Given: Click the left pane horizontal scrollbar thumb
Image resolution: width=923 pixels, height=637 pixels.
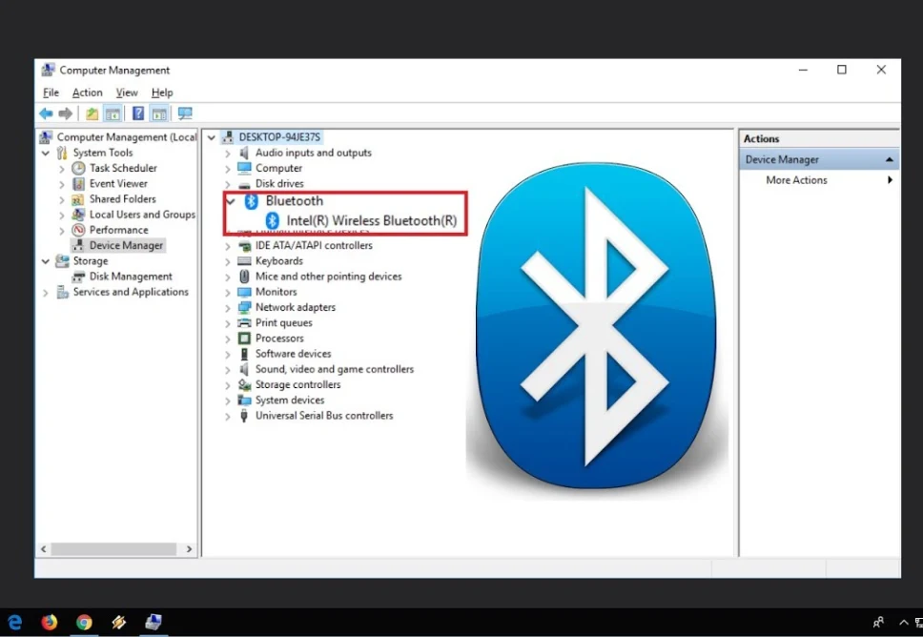Looking at the screenshot, I should [x=113, y=548].
